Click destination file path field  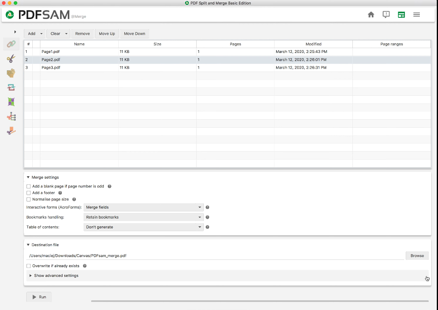(x=216, y=256)
